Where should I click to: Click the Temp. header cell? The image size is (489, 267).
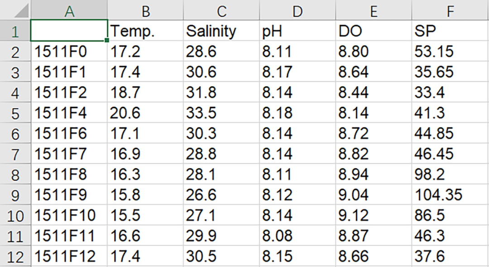(145, 30)
